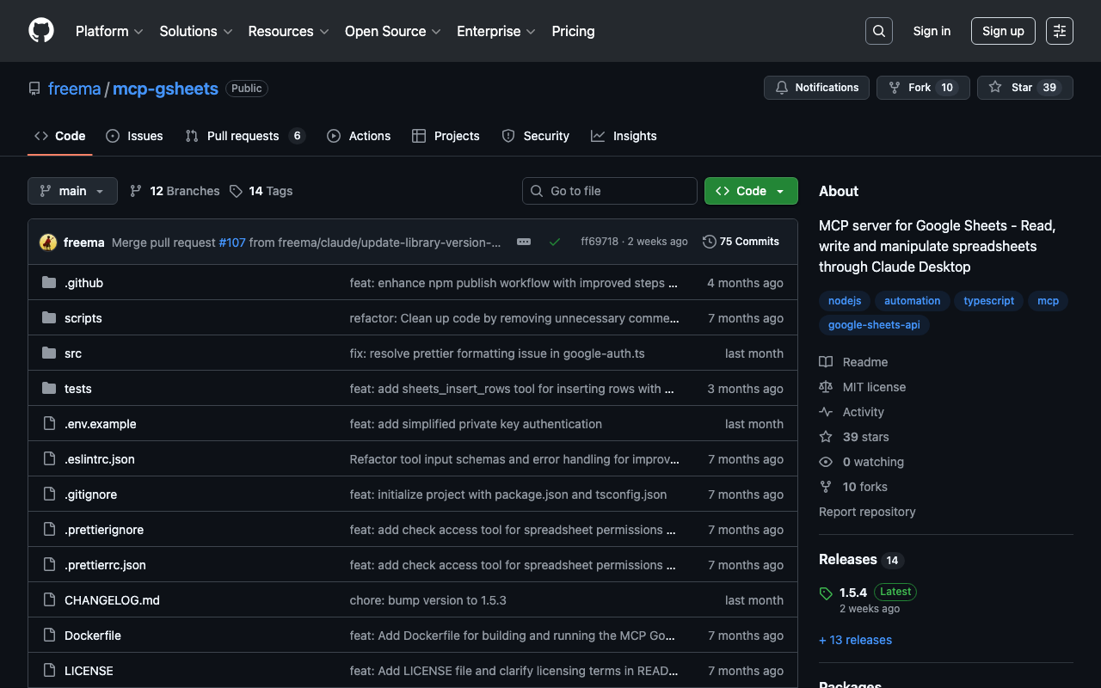Screen dimensions: 1101x688
Task: Click the typescript topic tag
Action: pos(988,301)
